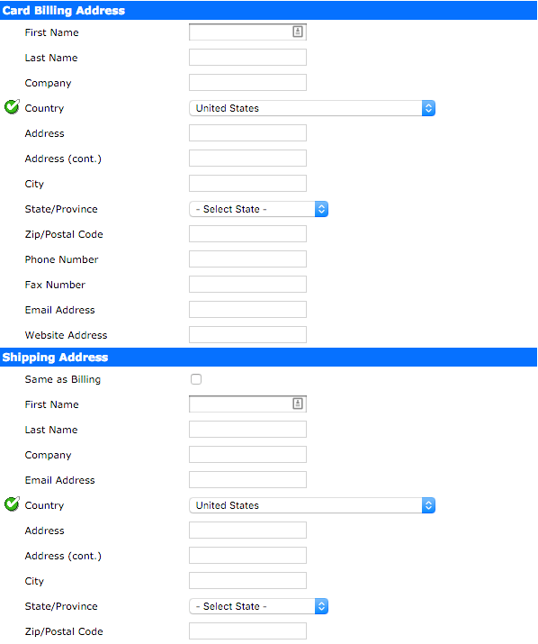Click the Shipping Address header bar
This screenshot has width=538, height=644.
click(268, 358)
